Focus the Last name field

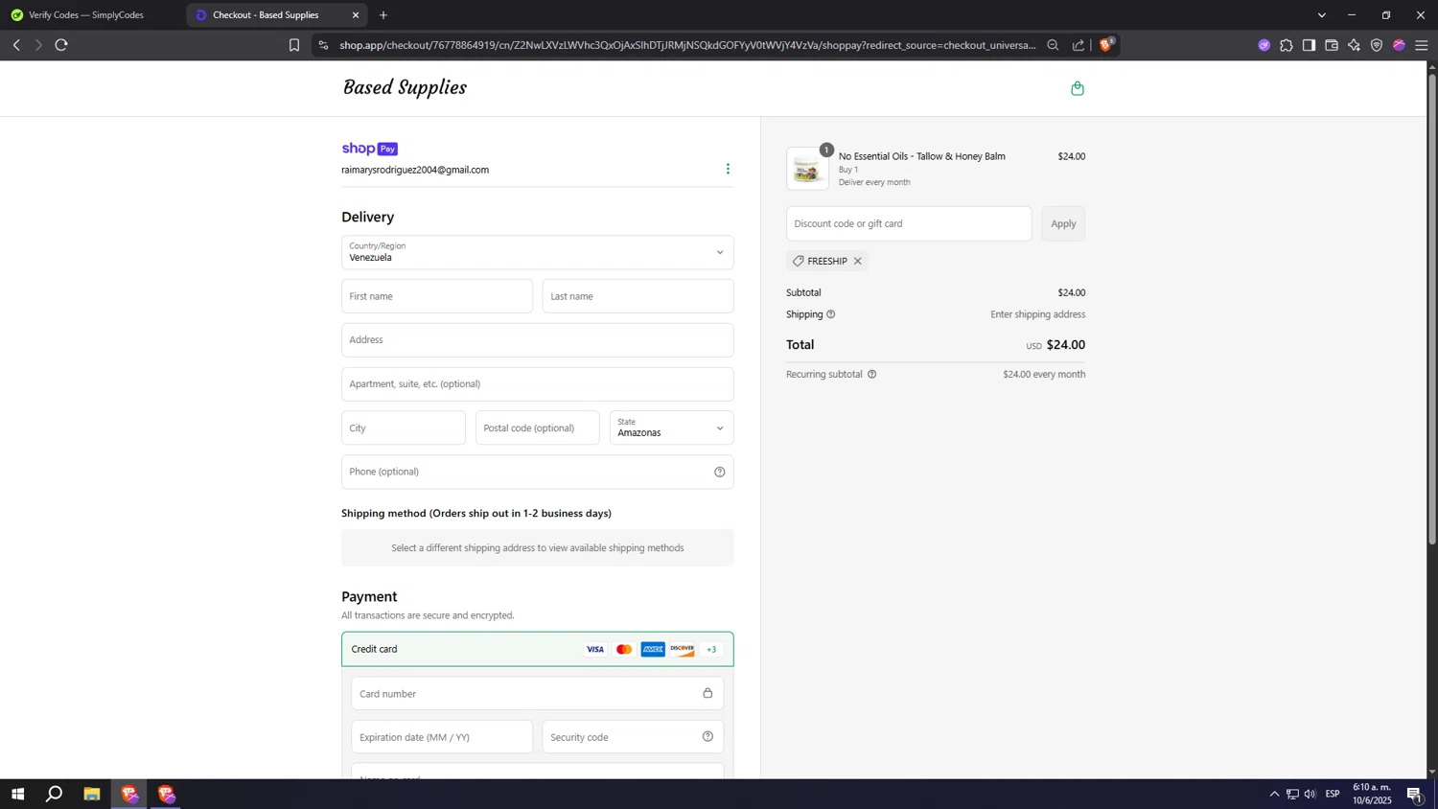638,296
